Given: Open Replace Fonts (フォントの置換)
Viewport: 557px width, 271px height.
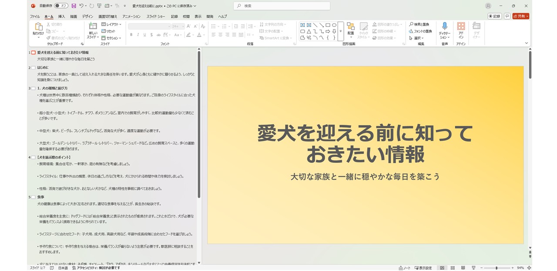Looking at the screenshot, I should coord(420,31).
